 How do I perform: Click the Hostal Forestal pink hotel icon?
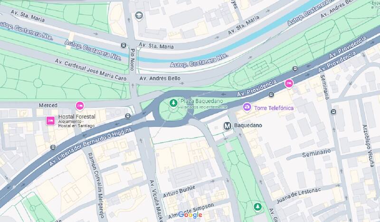click(51, 121)
